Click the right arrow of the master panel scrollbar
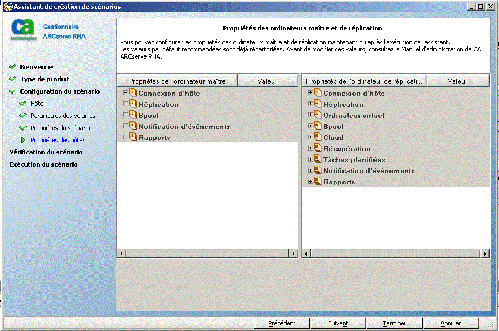This screenshot has height=331, width=499. (293, 253)
